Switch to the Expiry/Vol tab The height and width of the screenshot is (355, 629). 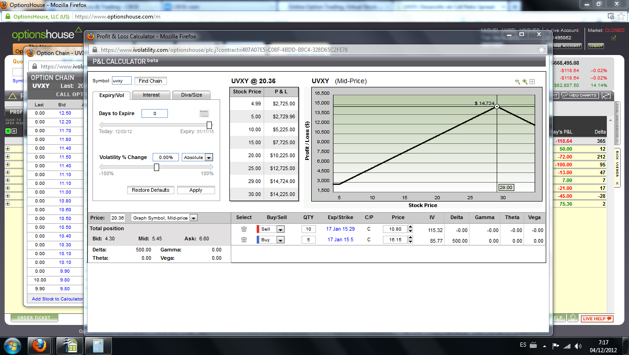111,95
